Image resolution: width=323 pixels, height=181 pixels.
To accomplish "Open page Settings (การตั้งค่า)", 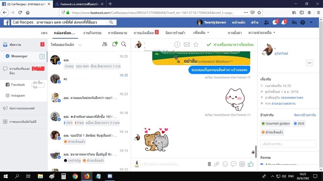I will [x=235, y=33].
